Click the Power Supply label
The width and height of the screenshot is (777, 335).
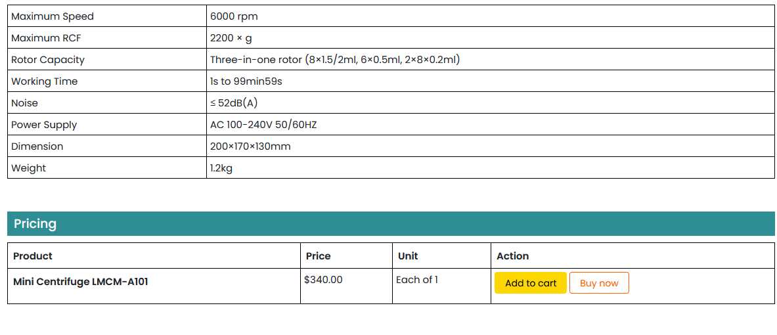click(x=44, y=125)
